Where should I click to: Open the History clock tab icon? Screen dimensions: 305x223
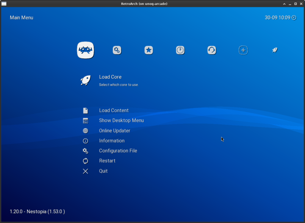coord(180,50)
